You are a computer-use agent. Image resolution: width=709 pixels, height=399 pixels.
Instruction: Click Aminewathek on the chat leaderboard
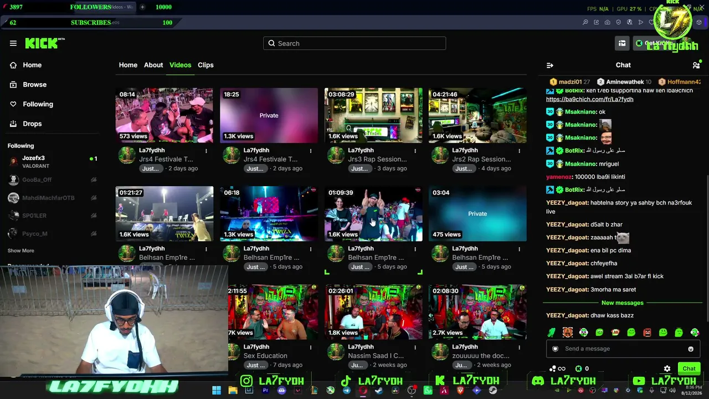(x=624, y=82)
